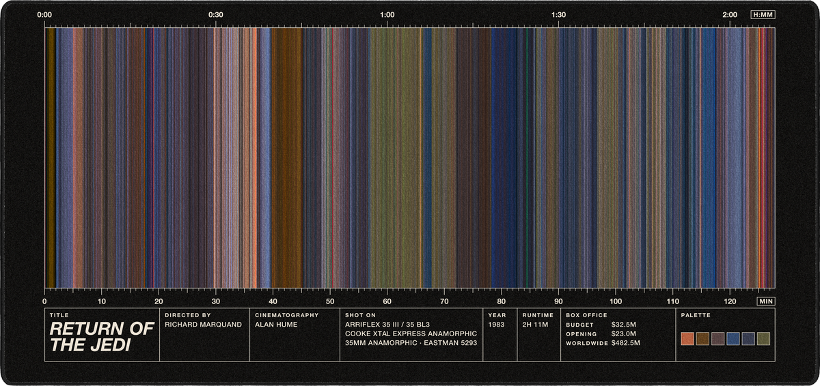Click the MIN unit badge

[x=766, y=301]
